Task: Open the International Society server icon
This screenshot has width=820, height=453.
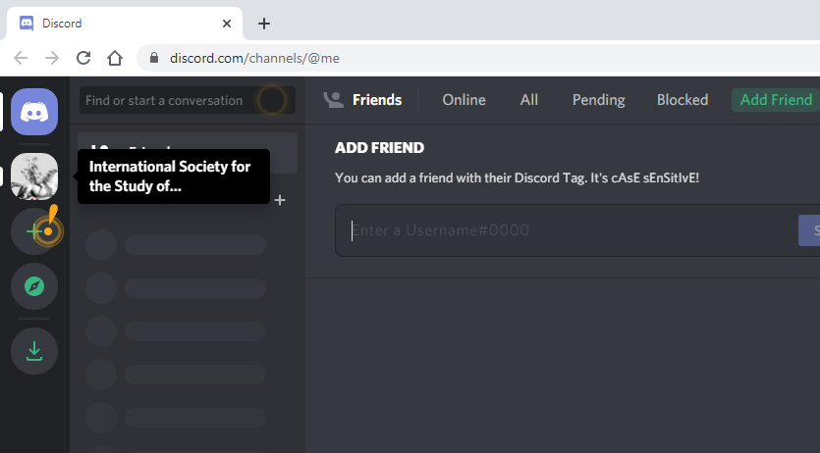Action: click(x=34, y=176)
